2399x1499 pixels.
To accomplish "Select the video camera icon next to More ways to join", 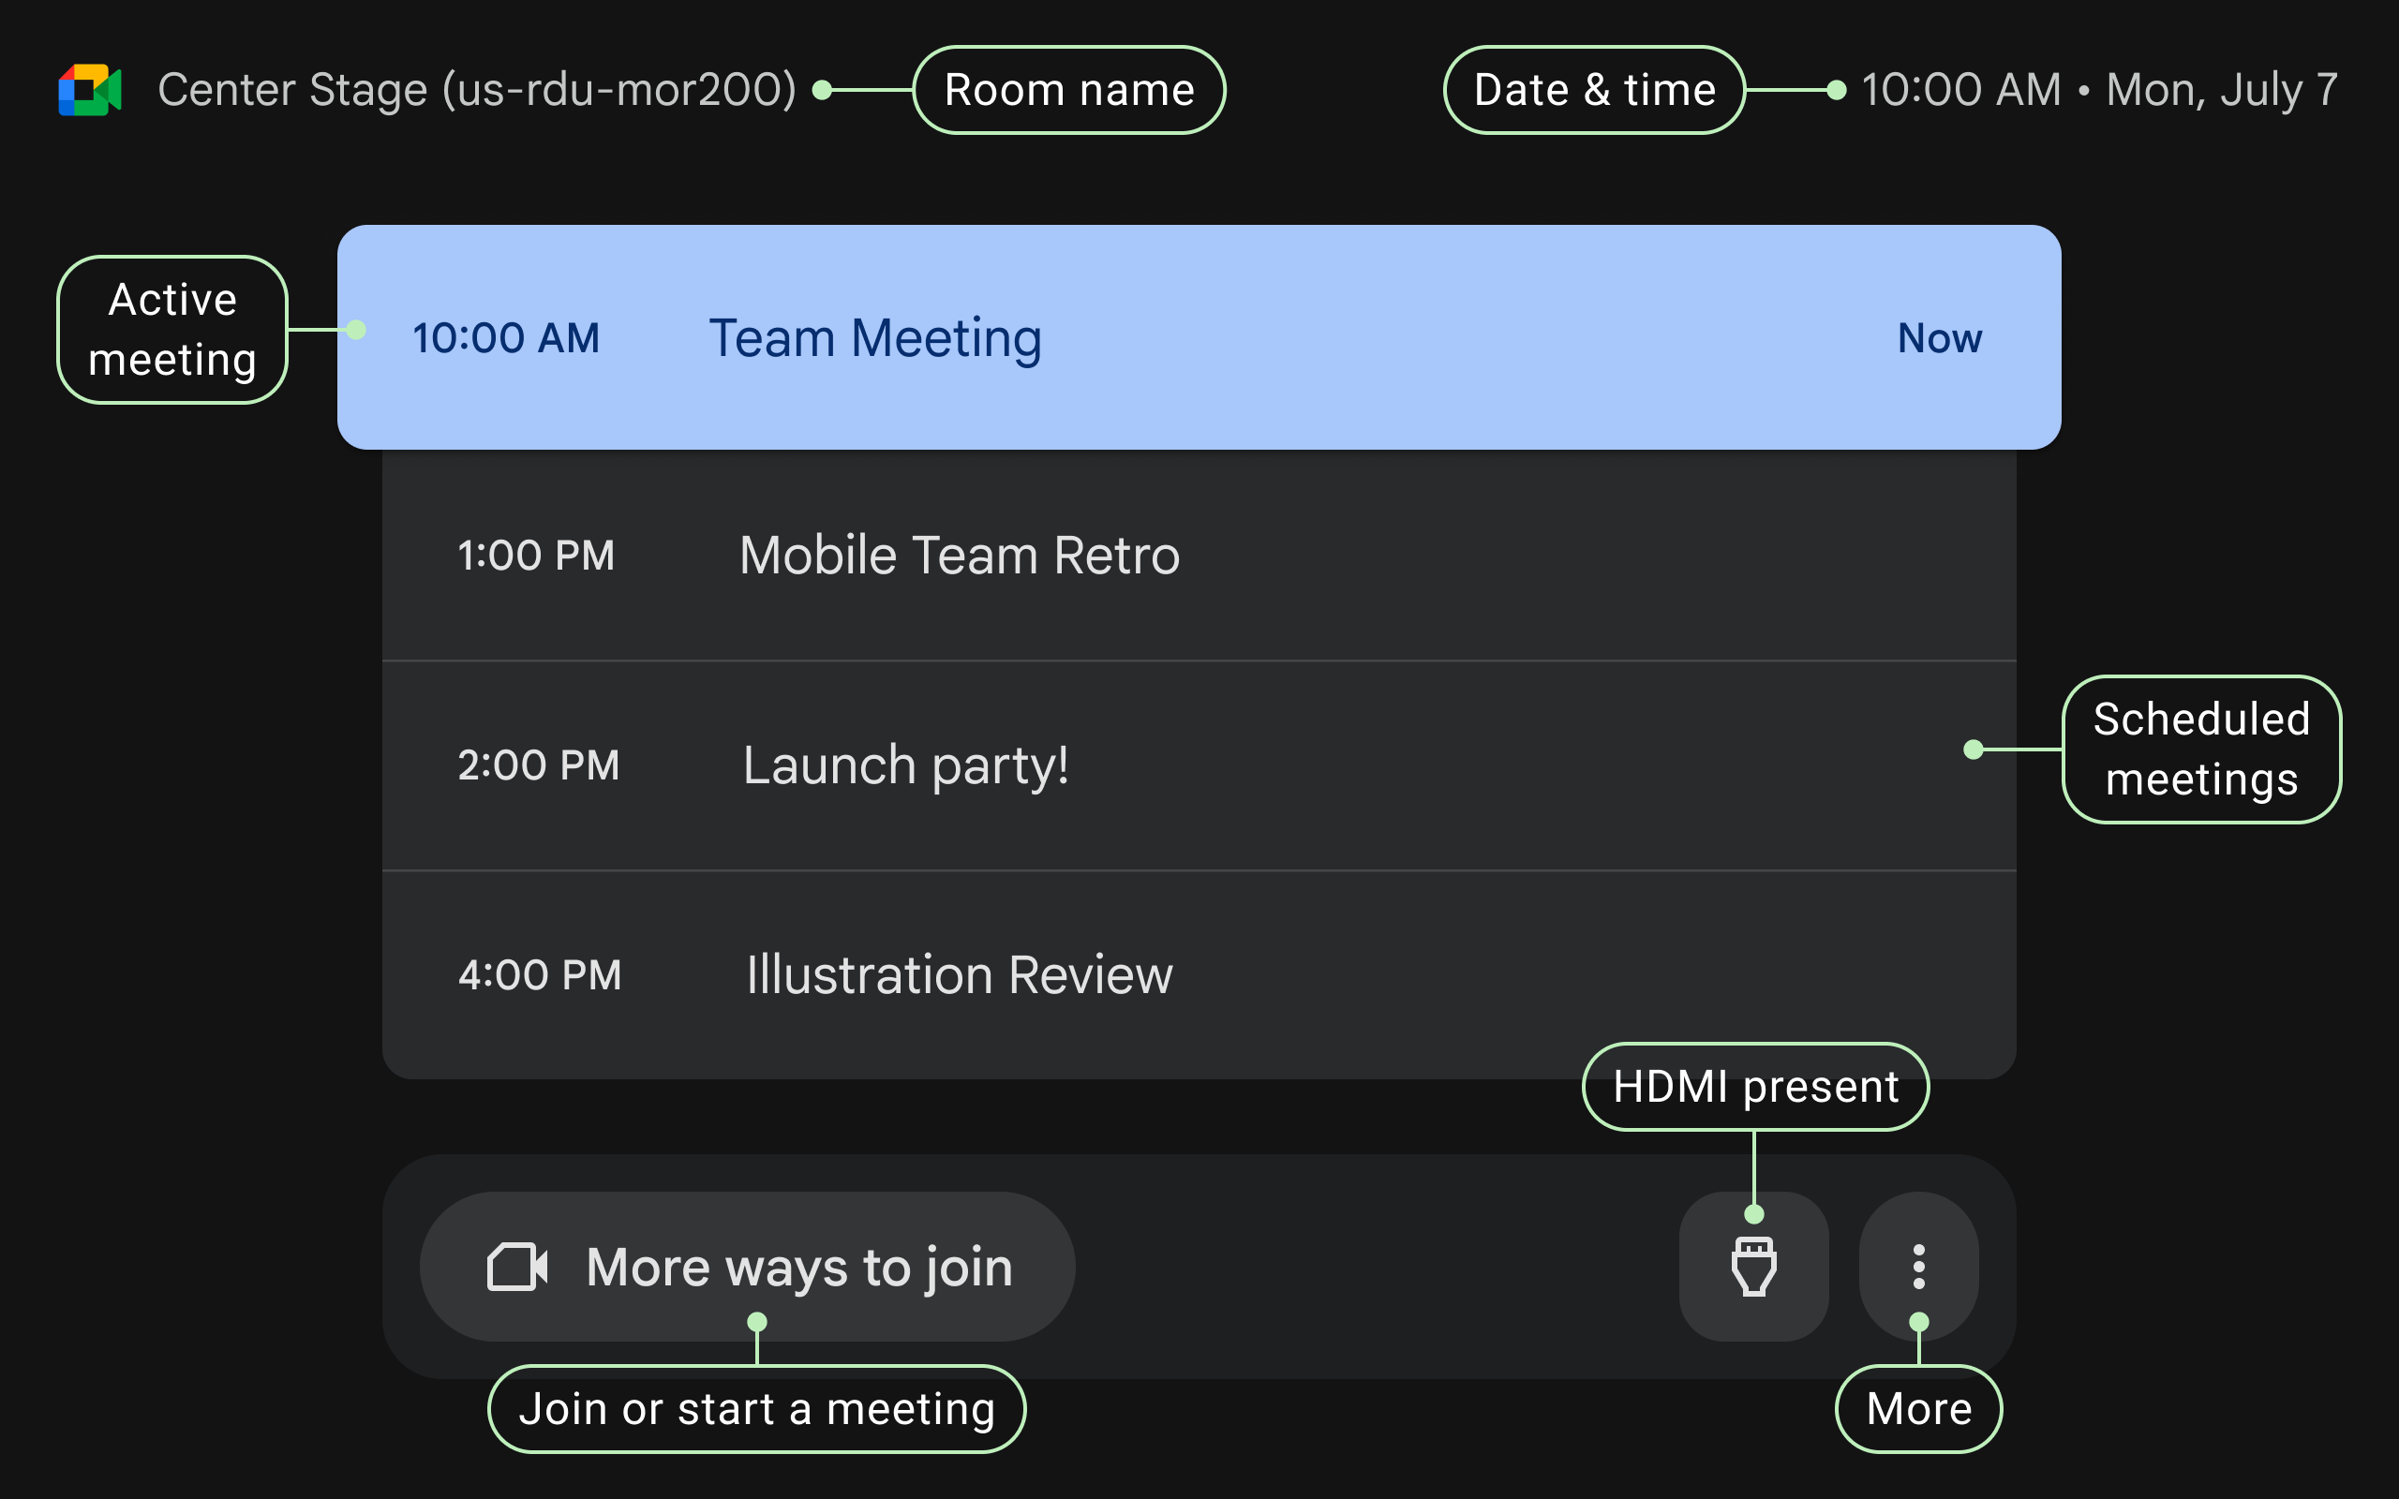I will 519,1267.
